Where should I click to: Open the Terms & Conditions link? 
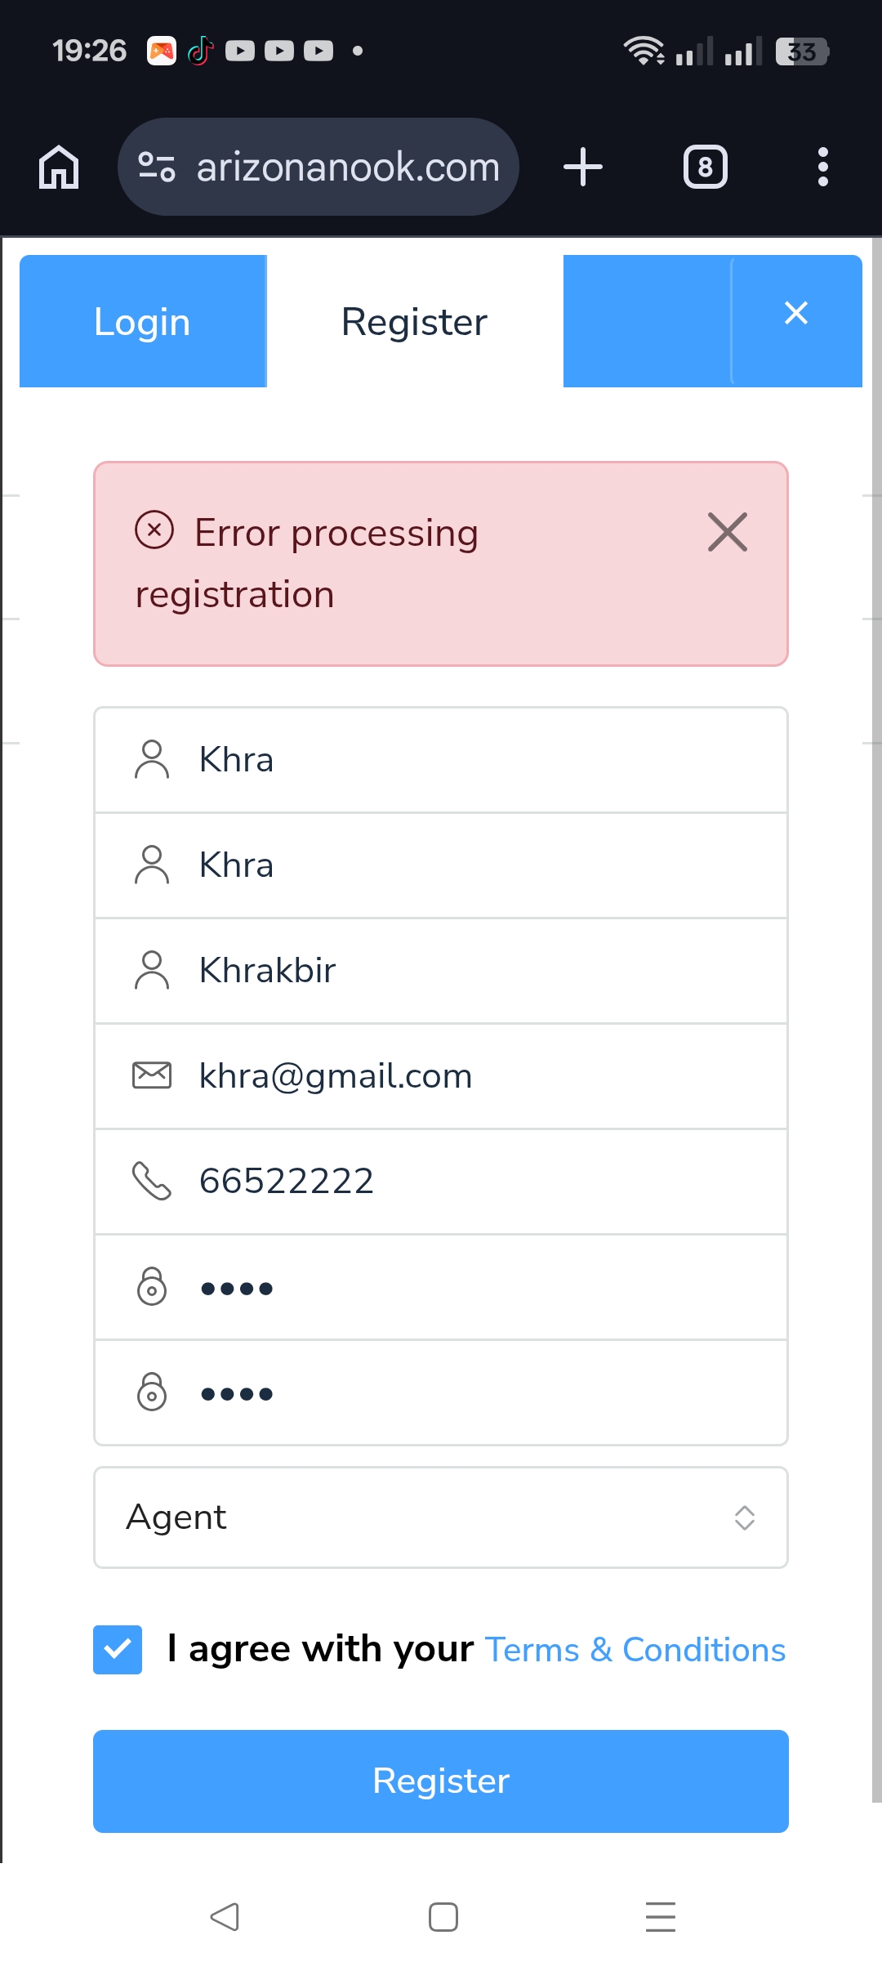click(635, 1650)
